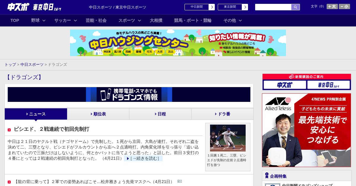Focus the header search input field
This screenshot has width=356, height=186.
(273, 7)
